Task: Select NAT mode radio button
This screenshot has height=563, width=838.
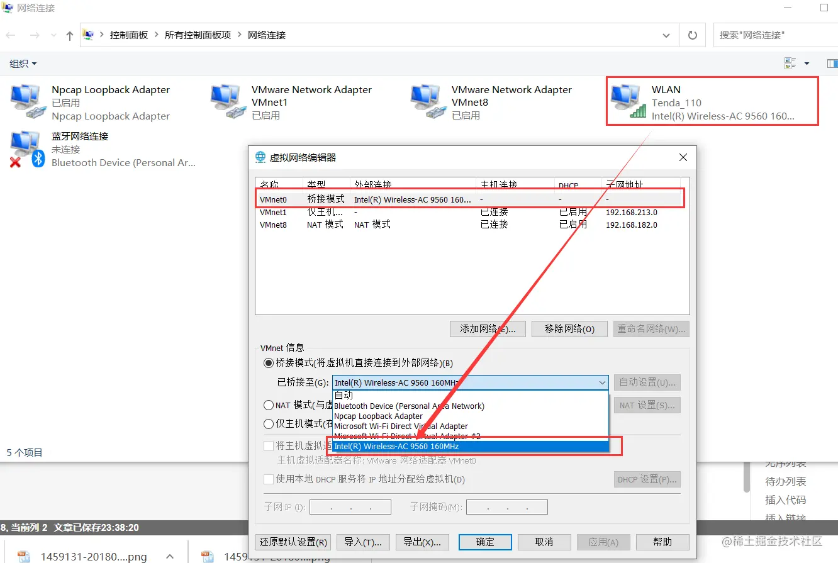Action: (269, 405)
